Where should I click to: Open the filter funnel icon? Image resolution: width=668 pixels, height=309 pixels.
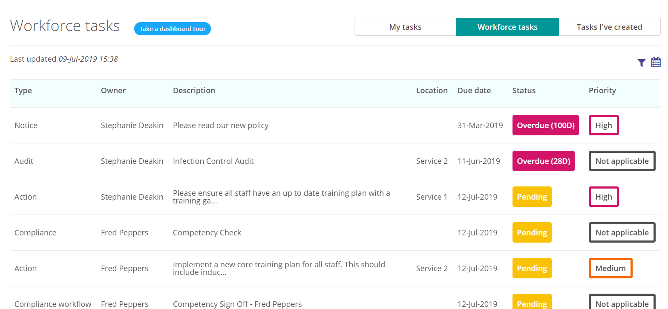pos(641,63)
